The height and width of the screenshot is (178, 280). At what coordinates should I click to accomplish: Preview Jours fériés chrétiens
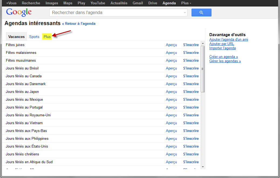coord(172,155)
